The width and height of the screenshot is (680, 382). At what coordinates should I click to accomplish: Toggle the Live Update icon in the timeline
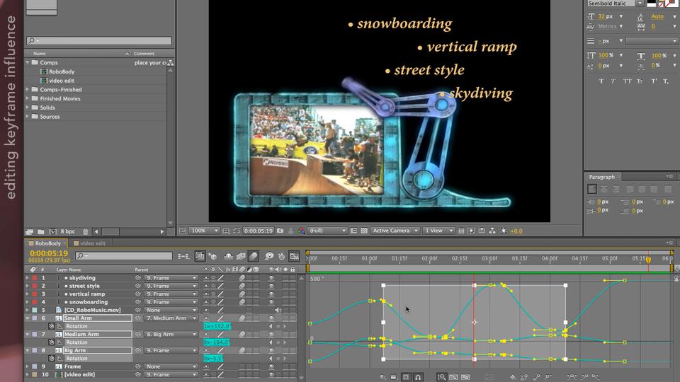tap(200, 256)
